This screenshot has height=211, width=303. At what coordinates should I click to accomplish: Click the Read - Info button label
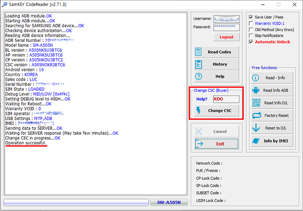pyautogui.click(x=275, y=78)
